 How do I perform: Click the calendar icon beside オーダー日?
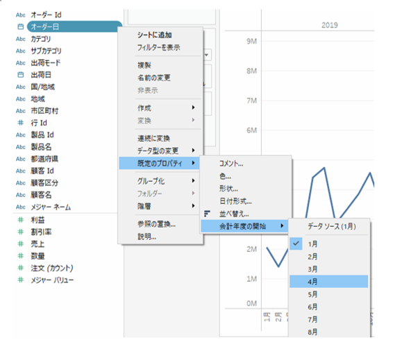[20, 26]
